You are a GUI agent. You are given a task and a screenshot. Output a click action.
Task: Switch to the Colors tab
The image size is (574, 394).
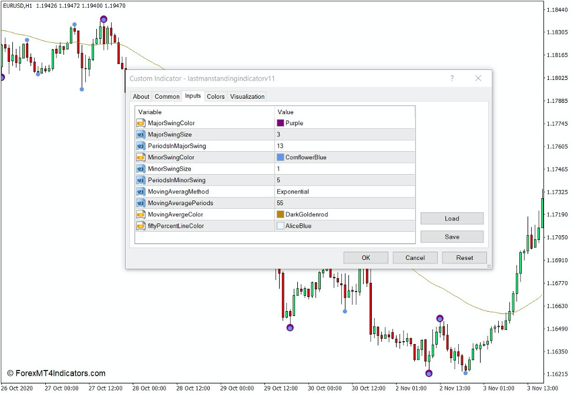216,96
